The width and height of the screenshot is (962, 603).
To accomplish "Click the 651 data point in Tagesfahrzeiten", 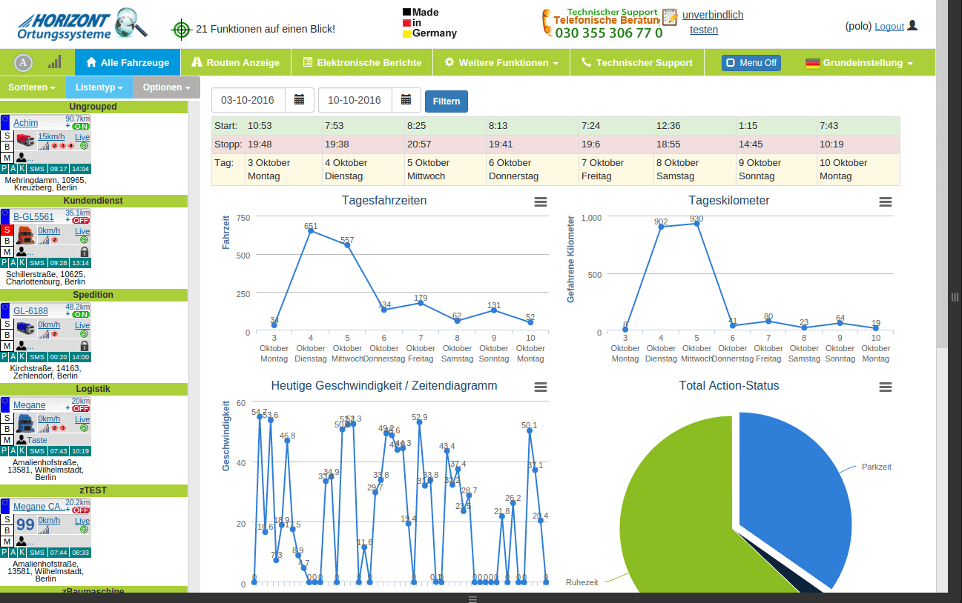I will pos(311,231).
